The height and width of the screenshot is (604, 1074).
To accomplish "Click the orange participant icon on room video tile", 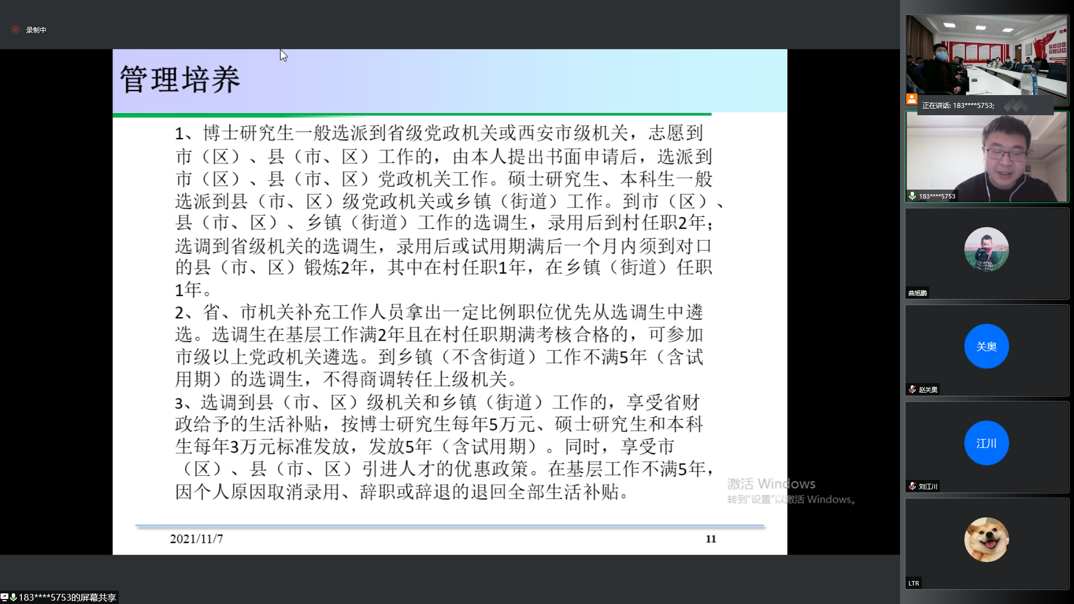I will click(911, 101).
